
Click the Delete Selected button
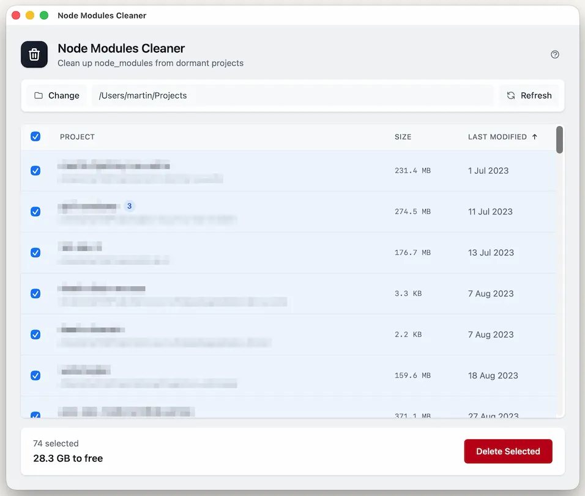(x=508, y=451)
